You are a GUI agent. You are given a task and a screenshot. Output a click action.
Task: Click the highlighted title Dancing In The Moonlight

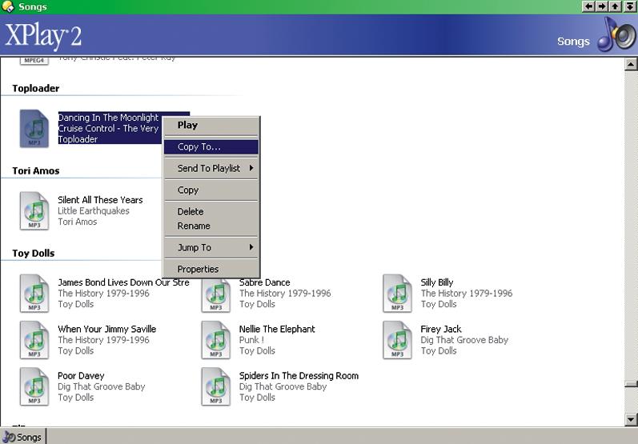(x=108, y=118)
